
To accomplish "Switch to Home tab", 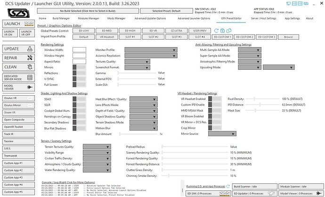I will pos(42,18).
